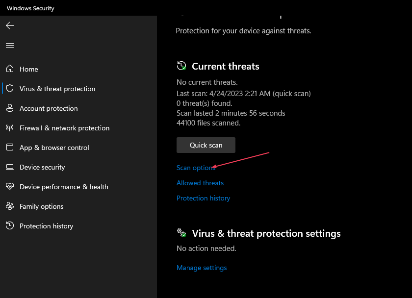Screen dimensions: 412x298
Task: Select the Virus & threat protection shield icon
Action: click(9, 89)
